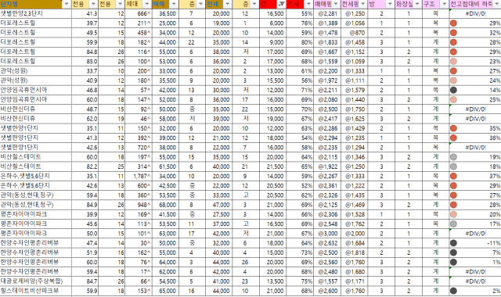The height and width of the screenshot is (297, 501).
Task: Open filter dropdown of 전용 column showing 41.3
Action: (93, 4)
